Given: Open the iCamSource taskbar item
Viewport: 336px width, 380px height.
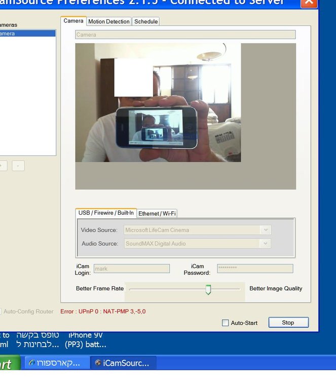Looking at the screenshot, I should [x=123, y=363].
